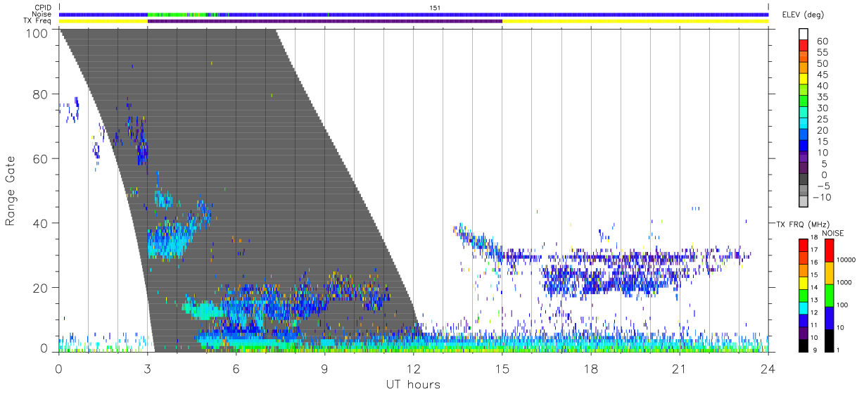This screenshot has height=399, width=864.
Task: Click the 45 label on ELEV colorbar
Action: [822, 75]
